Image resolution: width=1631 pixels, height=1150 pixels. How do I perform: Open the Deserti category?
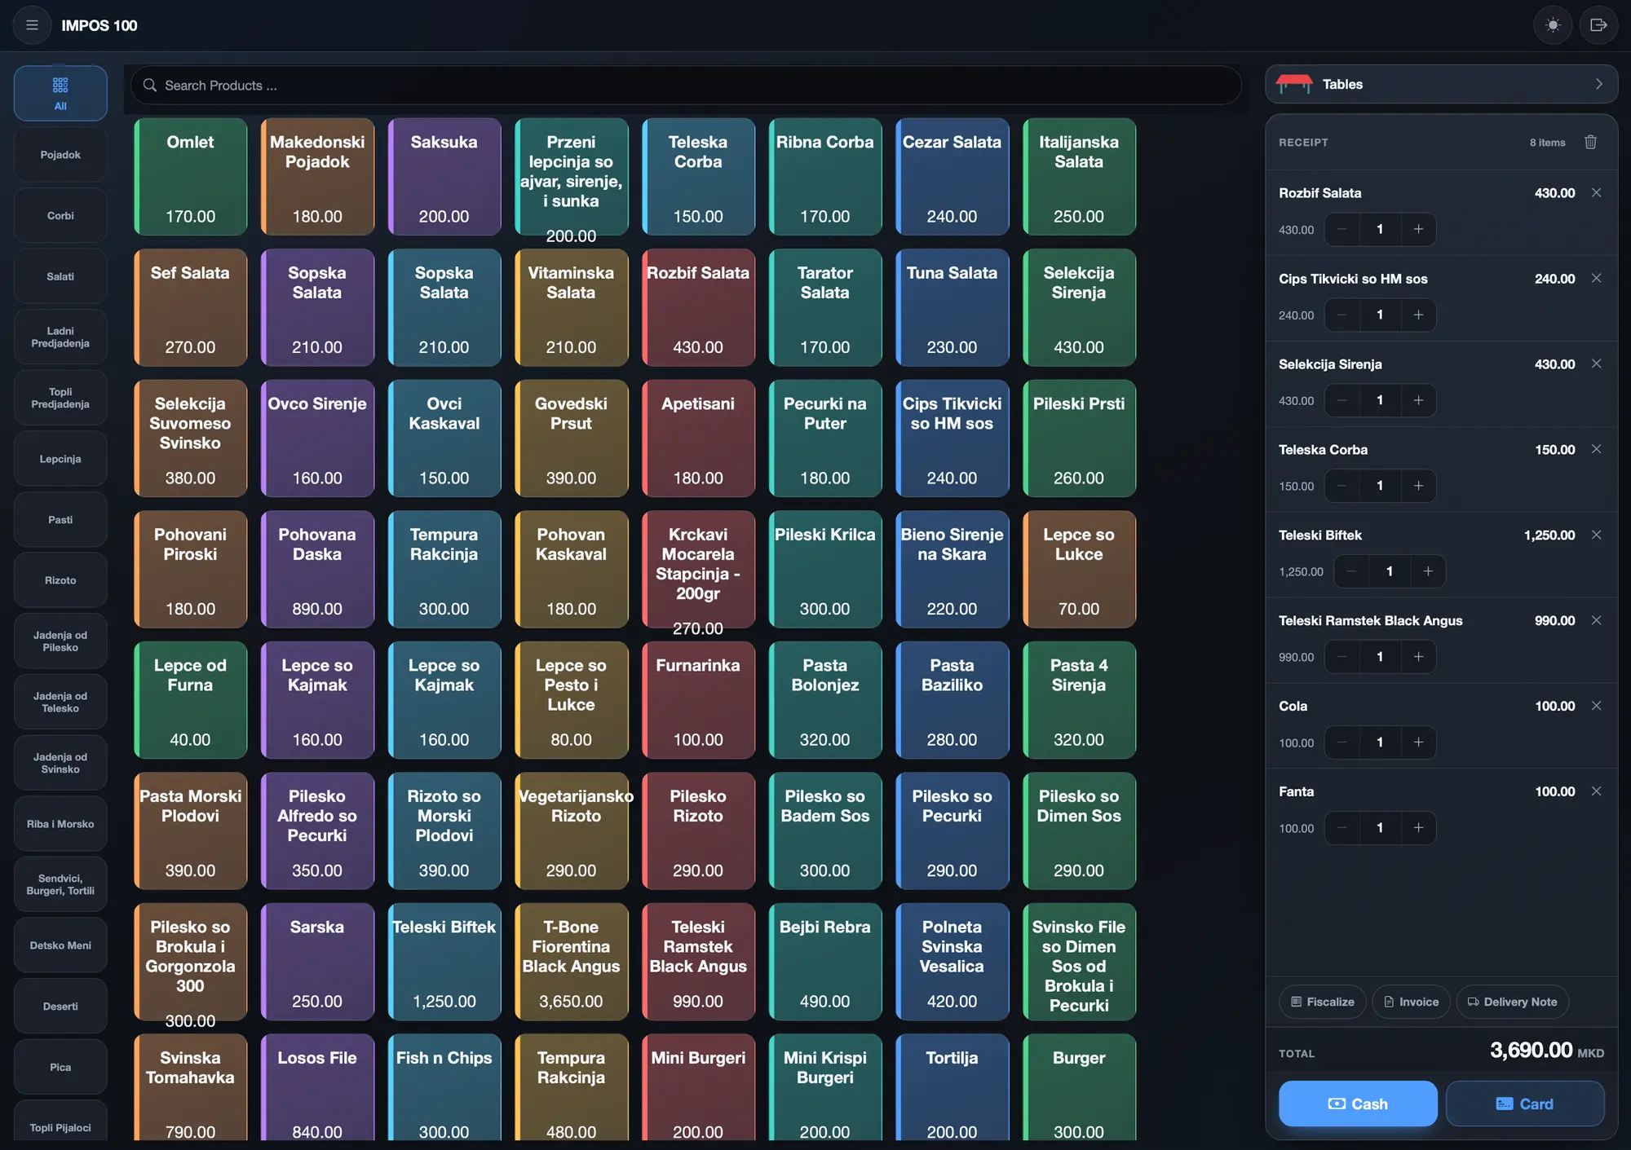[60, 1007]
